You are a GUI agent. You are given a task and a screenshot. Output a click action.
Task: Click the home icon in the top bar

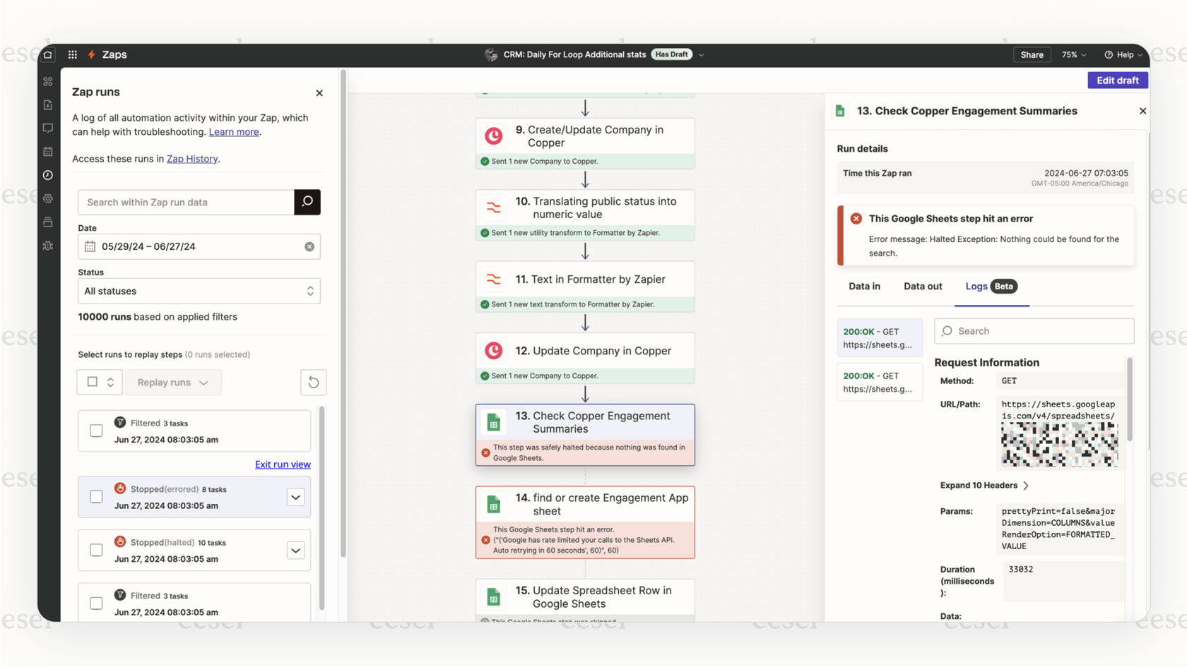point(47,54)
